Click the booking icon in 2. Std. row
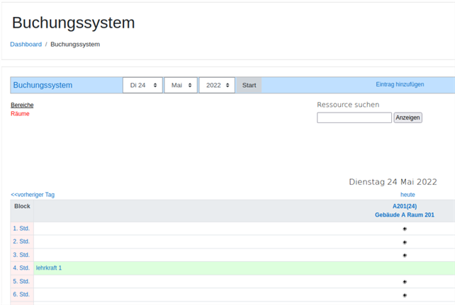The image size is (455, 305). [x=405, y=242]
